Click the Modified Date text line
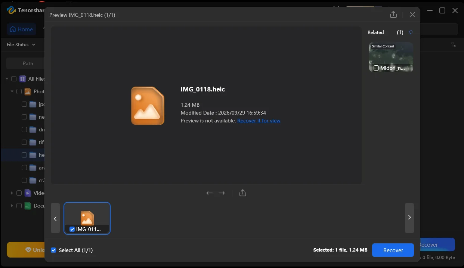 coord(223,113)
